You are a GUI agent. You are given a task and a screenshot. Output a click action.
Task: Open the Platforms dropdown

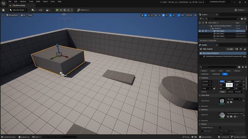(83, 10)
